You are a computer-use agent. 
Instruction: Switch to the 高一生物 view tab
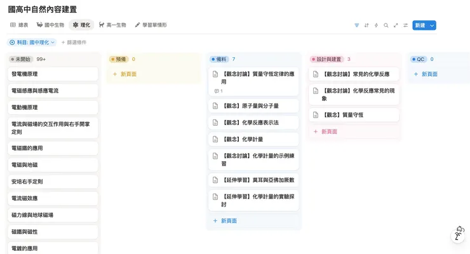[x=112, y=25]
